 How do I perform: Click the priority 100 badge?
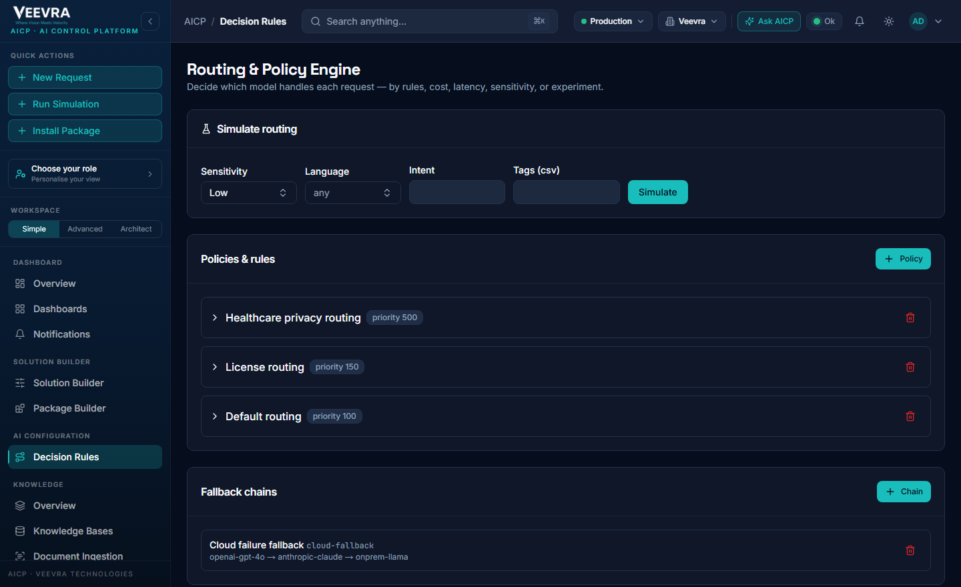[x=334, y=416]
